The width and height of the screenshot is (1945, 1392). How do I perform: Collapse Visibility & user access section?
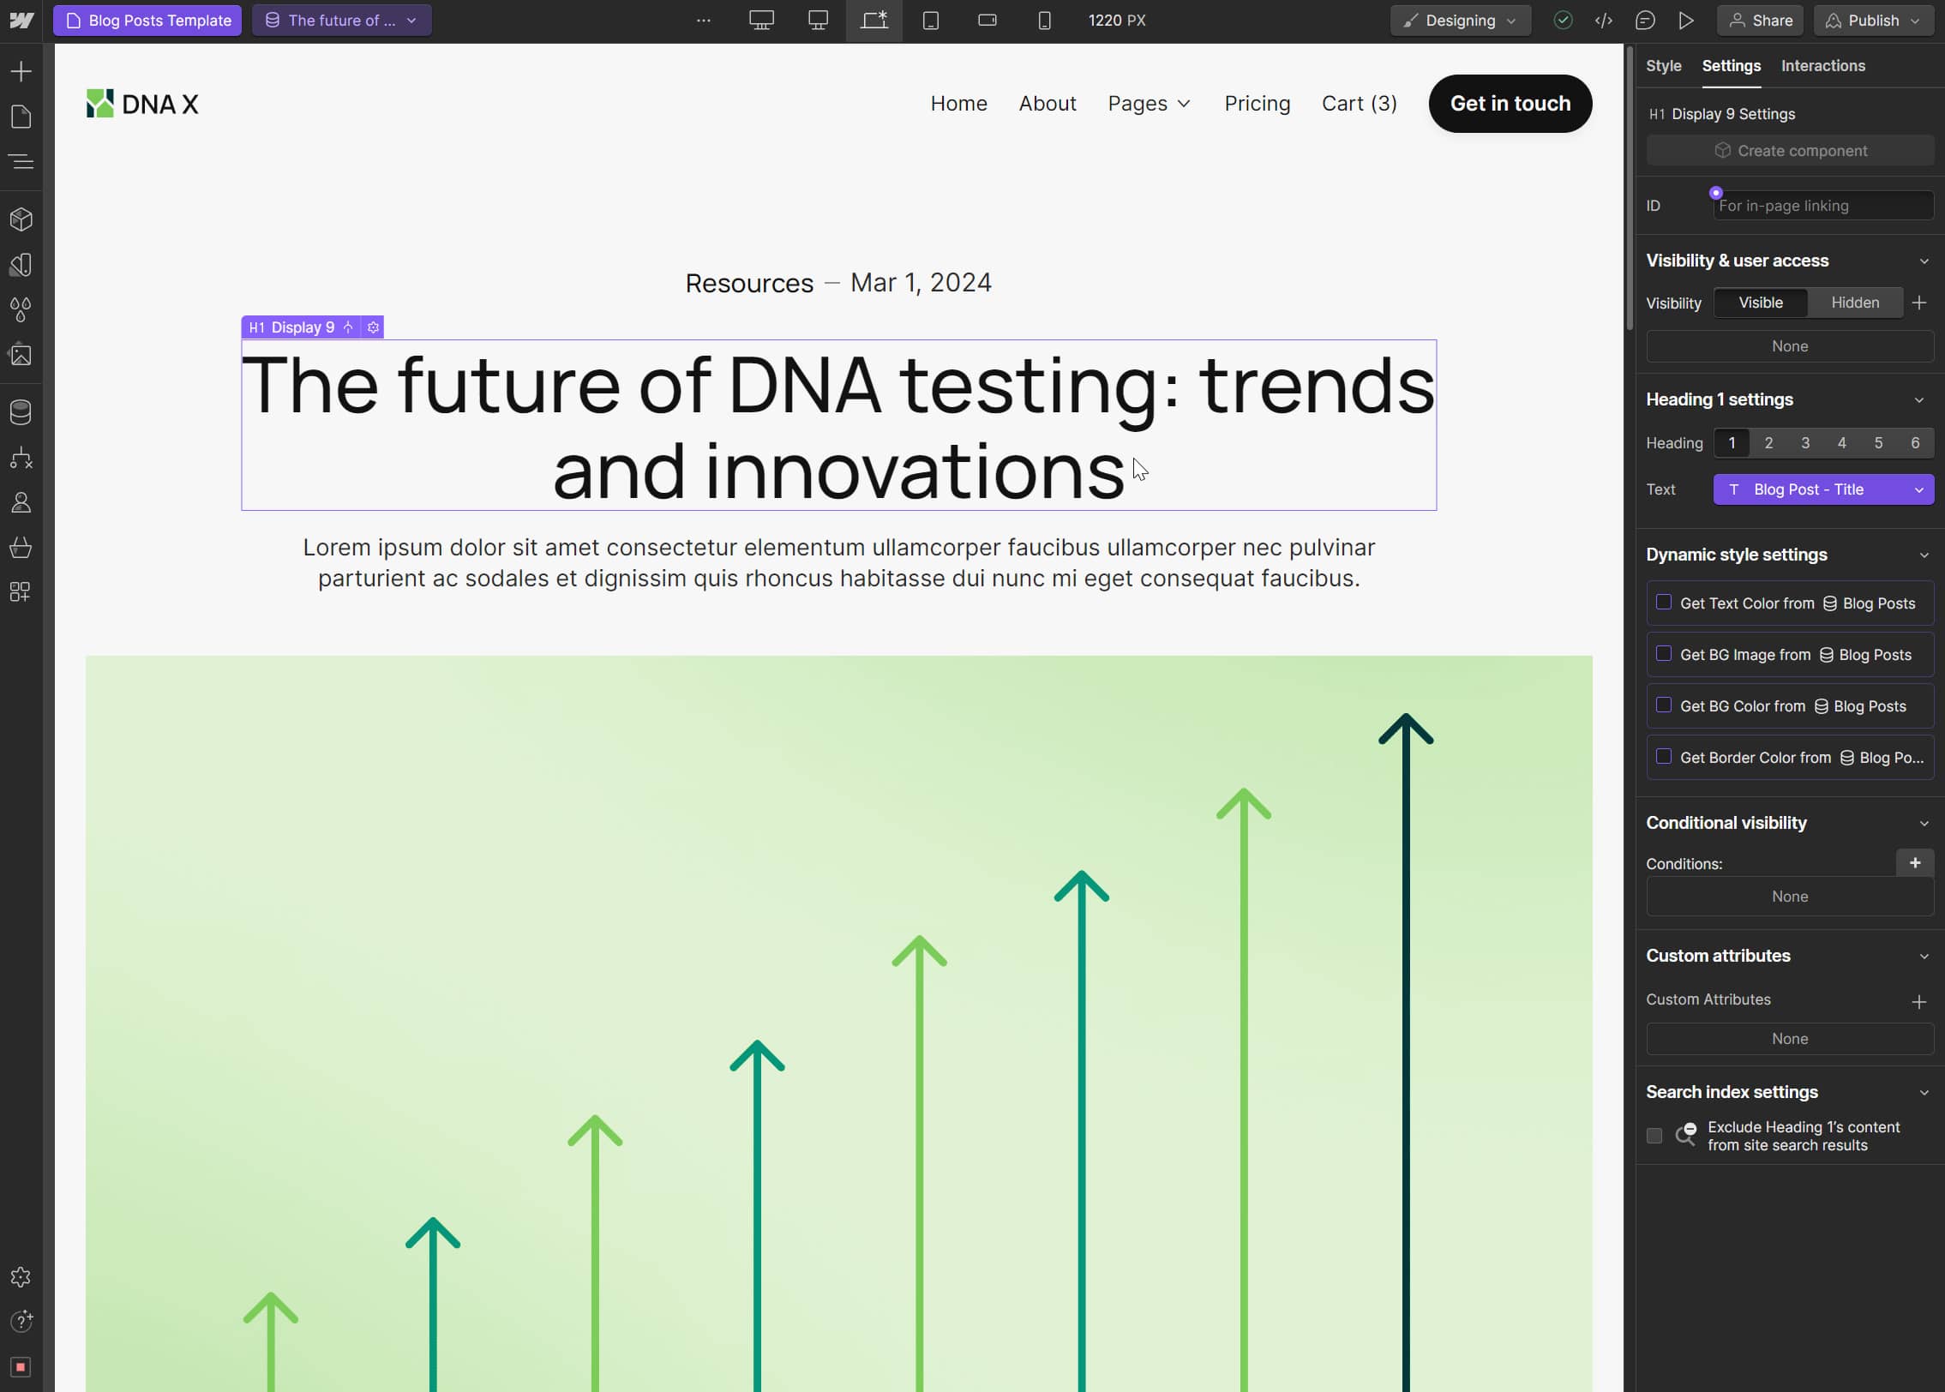pyautogui.click(x=1924, y=261)
